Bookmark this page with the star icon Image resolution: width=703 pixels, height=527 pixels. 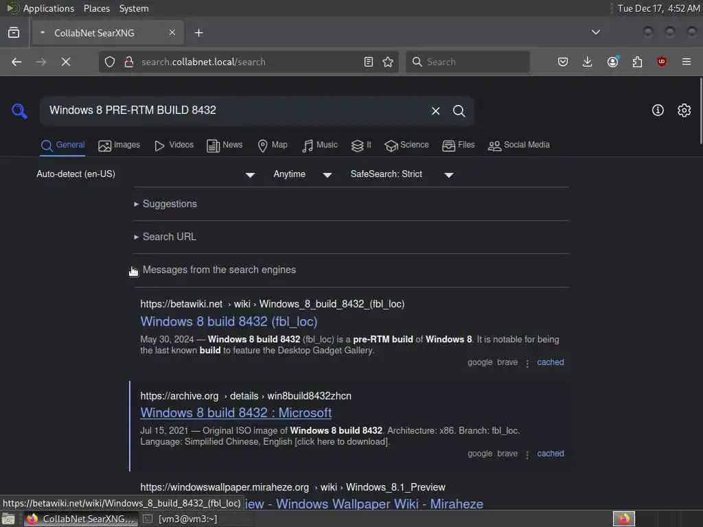[x=388, y=62]
